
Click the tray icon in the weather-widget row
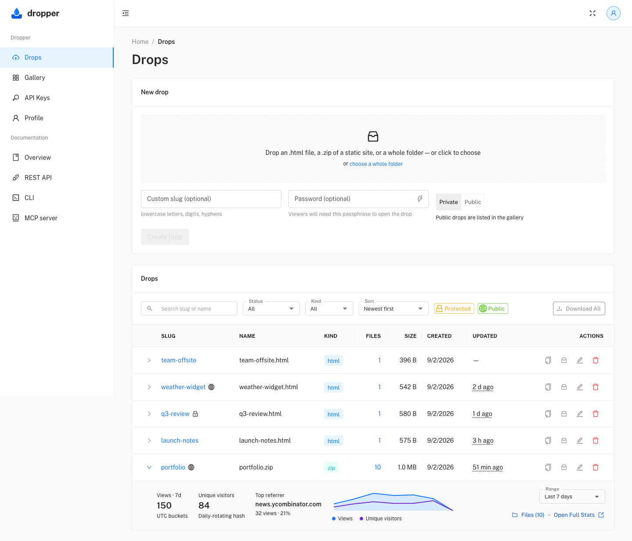pos(564,387)
